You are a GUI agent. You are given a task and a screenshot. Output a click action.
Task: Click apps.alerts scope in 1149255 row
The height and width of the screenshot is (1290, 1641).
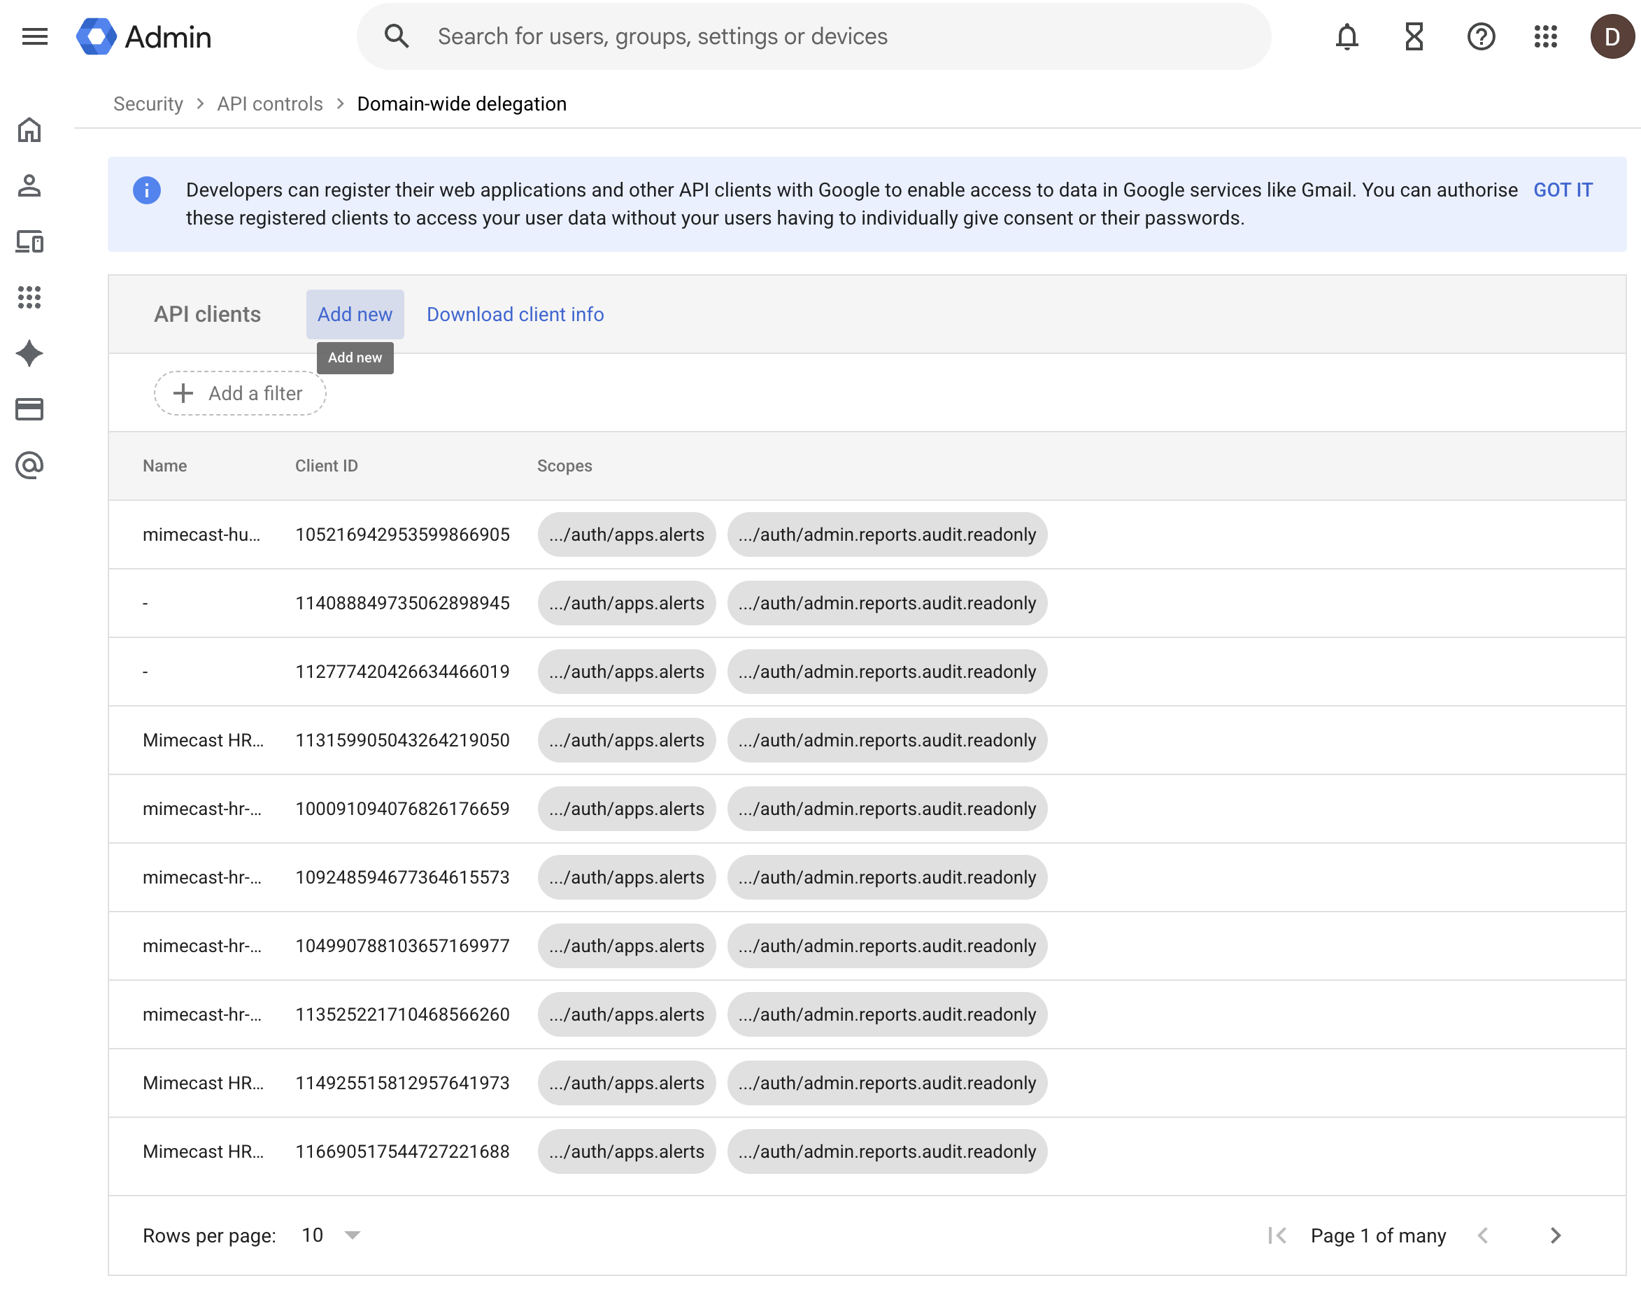click(x=627, y=1083)
